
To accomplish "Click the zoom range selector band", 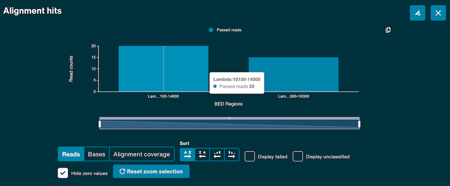I will pyautogui.click(x=229, y=124).
